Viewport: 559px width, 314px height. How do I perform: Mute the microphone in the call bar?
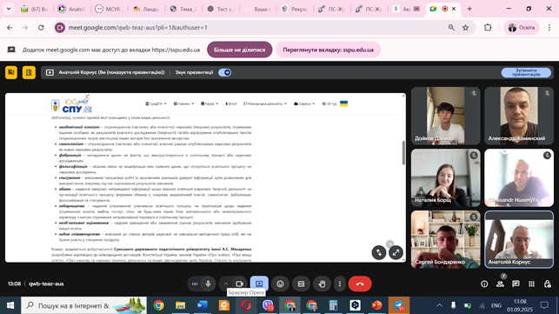208,284
